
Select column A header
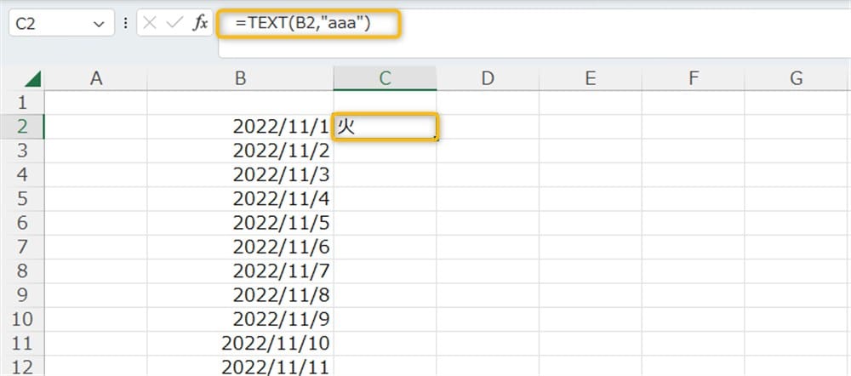click(96, 78)
